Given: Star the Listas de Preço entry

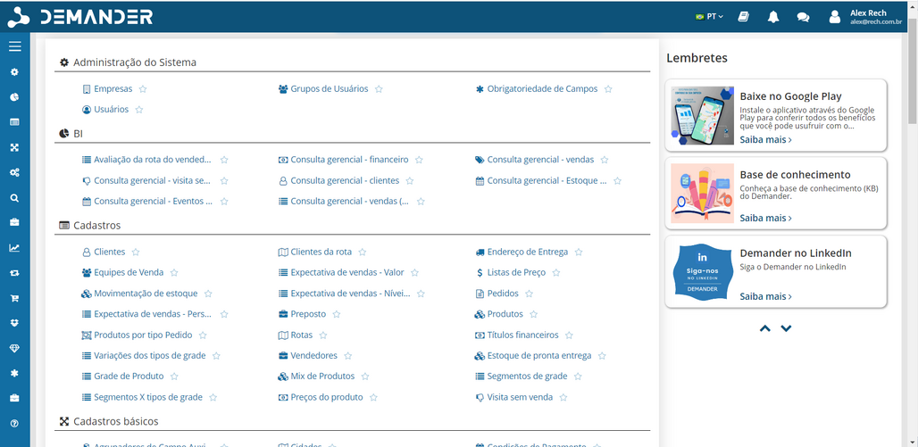Looking at the screenshot, I should (556, 273).
